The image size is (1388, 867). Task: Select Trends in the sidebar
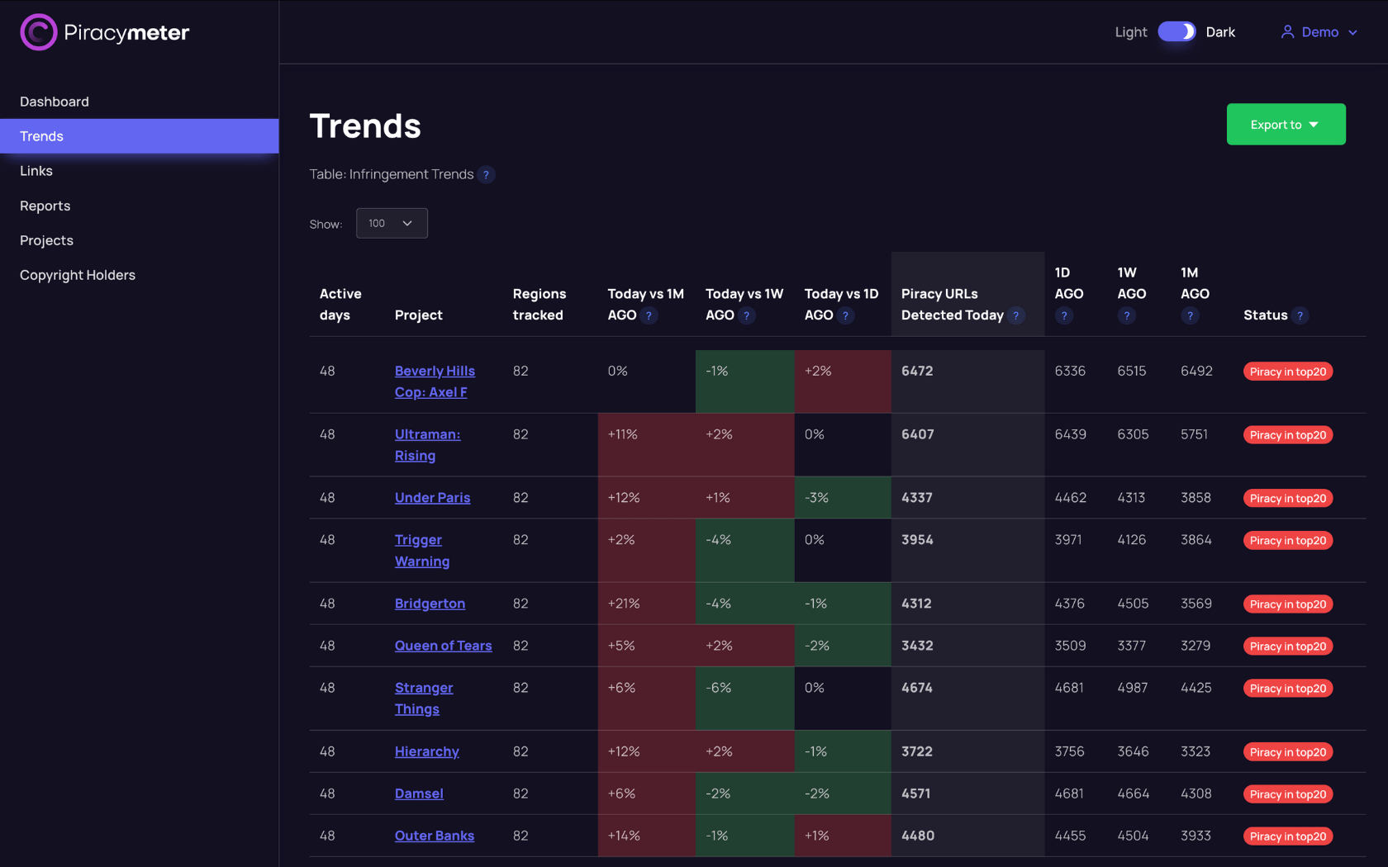coord(140,136)
